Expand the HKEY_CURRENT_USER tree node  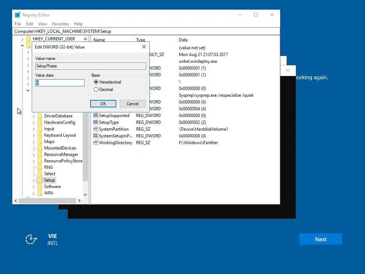click(22, 39)
